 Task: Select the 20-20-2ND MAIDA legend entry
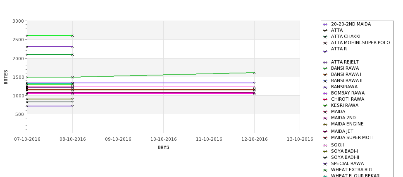(x=351, y=24)
